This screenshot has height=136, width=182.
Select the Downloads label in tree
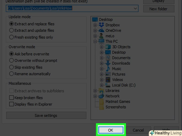121,63
